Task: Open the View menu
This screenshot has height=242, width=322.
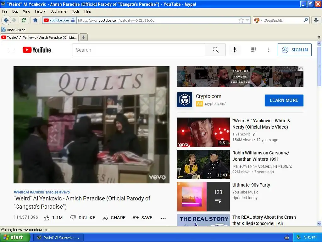Action: click(26, 11)
